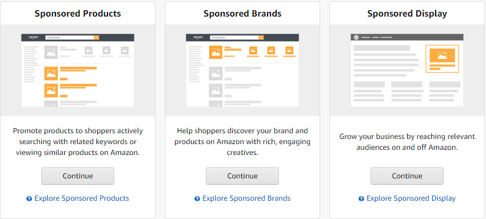
Task: Click the first orange product image in Sponsored Products preview
Action: point(51,73)
